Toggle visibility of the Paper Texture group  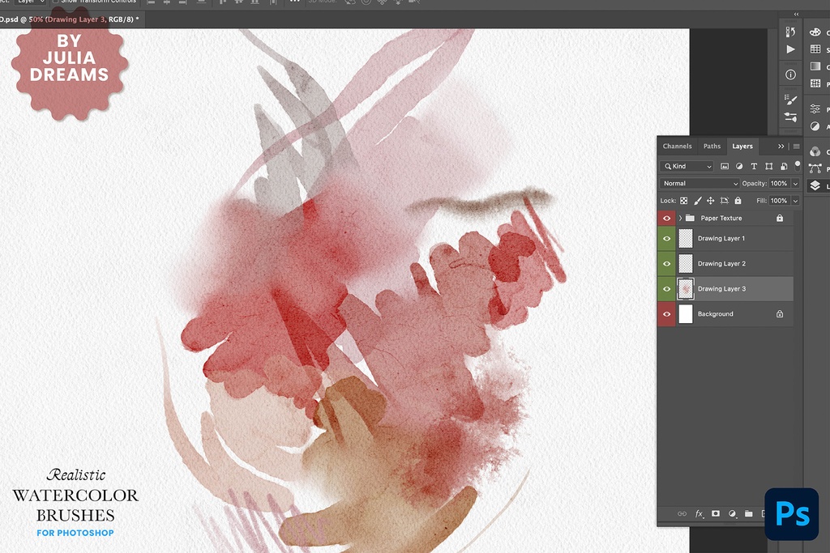(666, 218)
